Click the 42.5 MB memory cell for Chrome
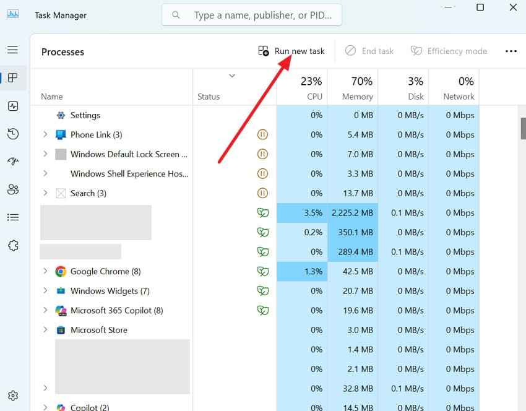526x411 pixels. (353, 271)
